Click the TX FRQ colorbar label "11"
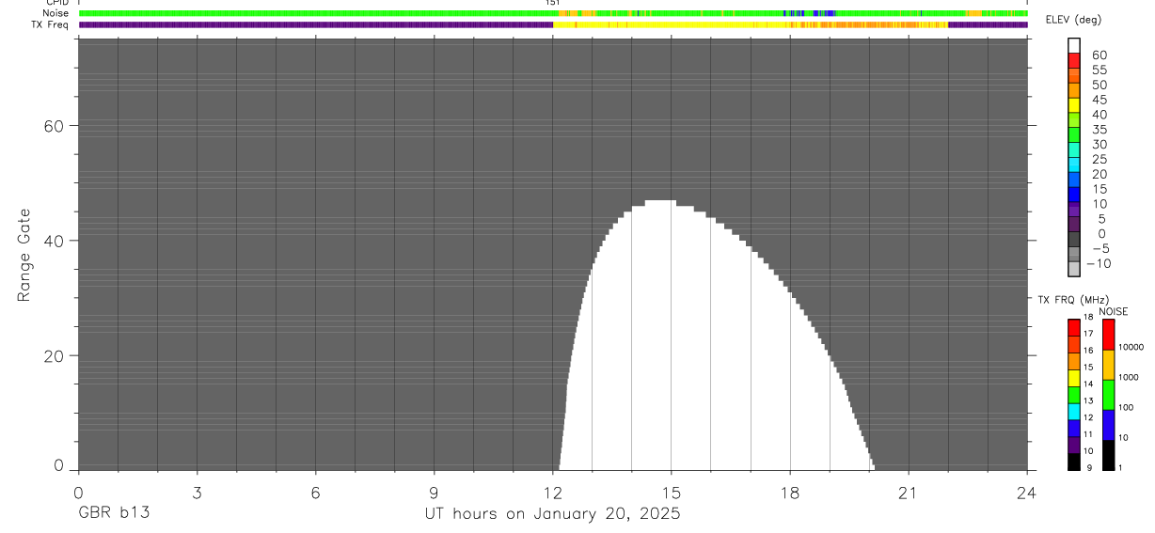Image resolution: width=1155 pixels, height=533 pixels. [x=1088, y=434]
